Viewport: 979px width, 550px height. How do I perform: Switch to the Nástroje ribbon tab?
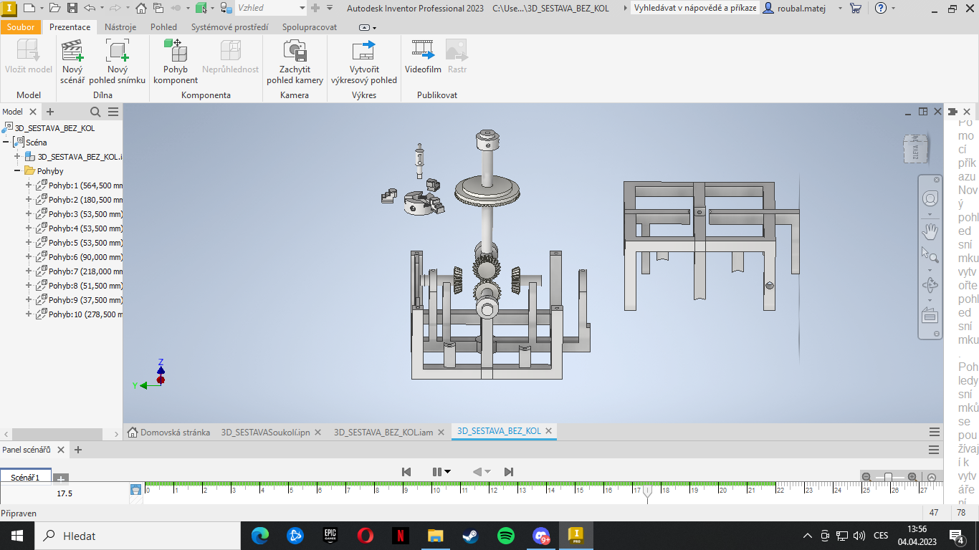(x=120, y=27)
